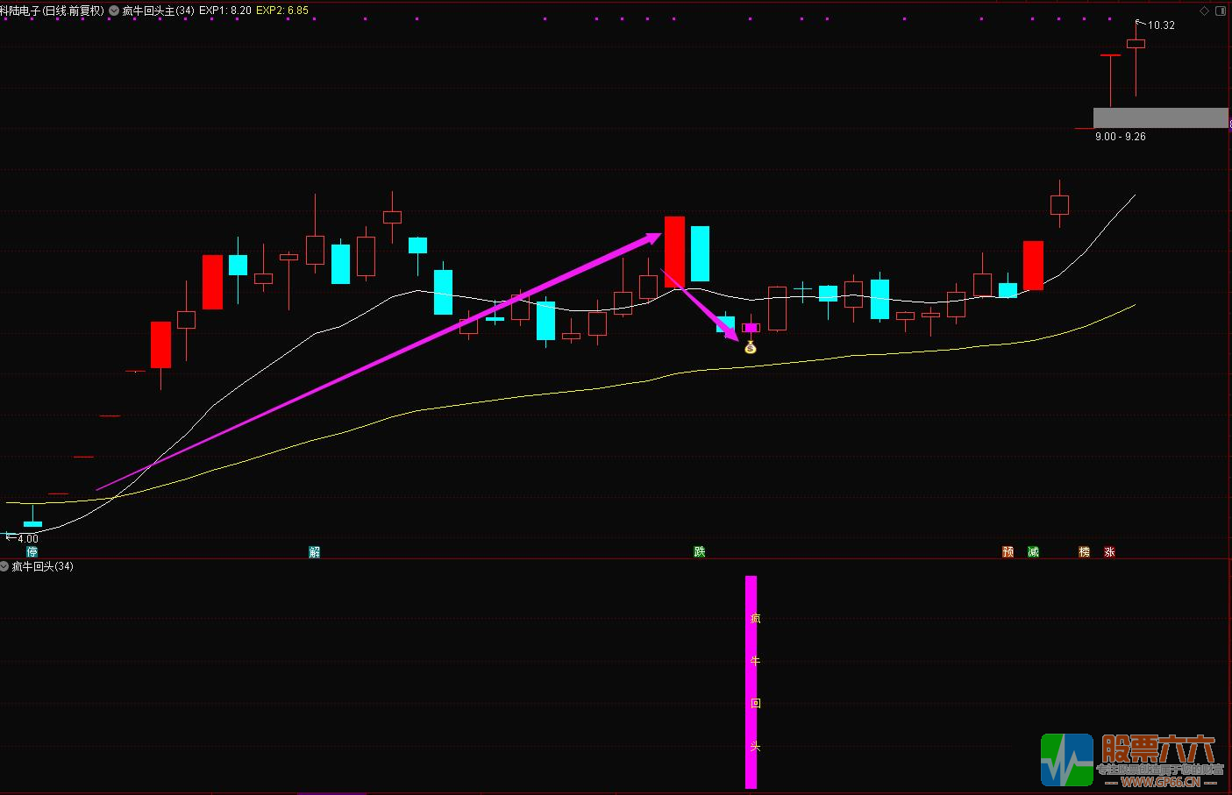Click the 预 event marker icon
This screenshot has height=795, width=1232.
click(x=1008, y=551)
